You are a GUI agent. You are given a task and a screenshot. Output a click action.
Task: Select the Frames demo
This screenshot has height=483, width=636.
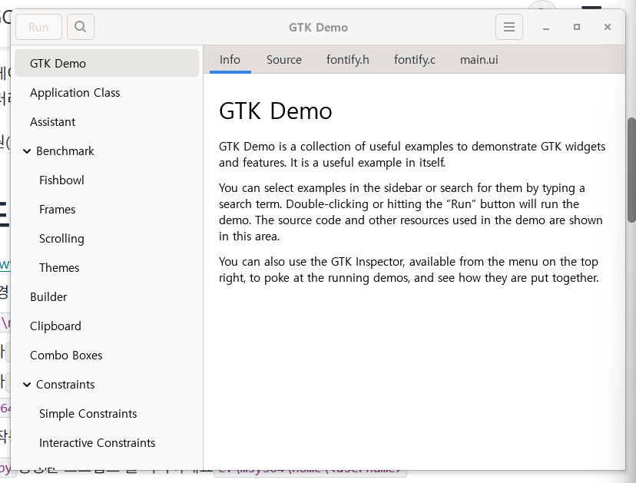107,210
